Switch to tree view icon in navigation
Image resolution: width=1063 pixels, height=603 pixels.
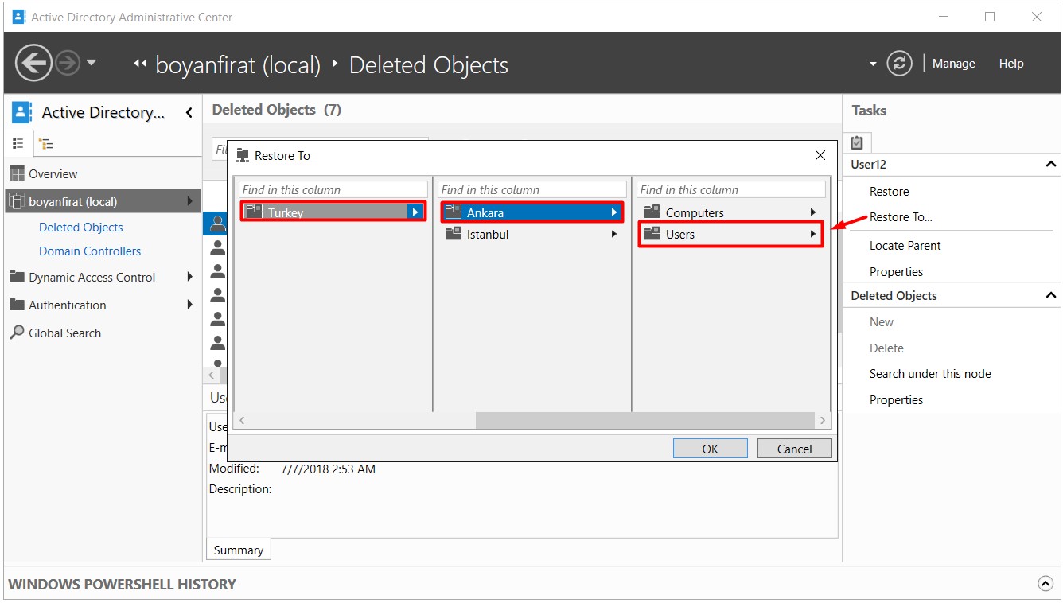(x=46, y=144)
